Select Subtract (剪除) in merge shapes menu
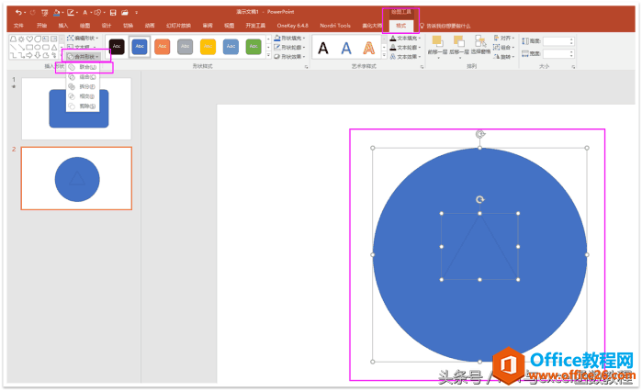Screen dimensions: 642x391 [85, 106]
